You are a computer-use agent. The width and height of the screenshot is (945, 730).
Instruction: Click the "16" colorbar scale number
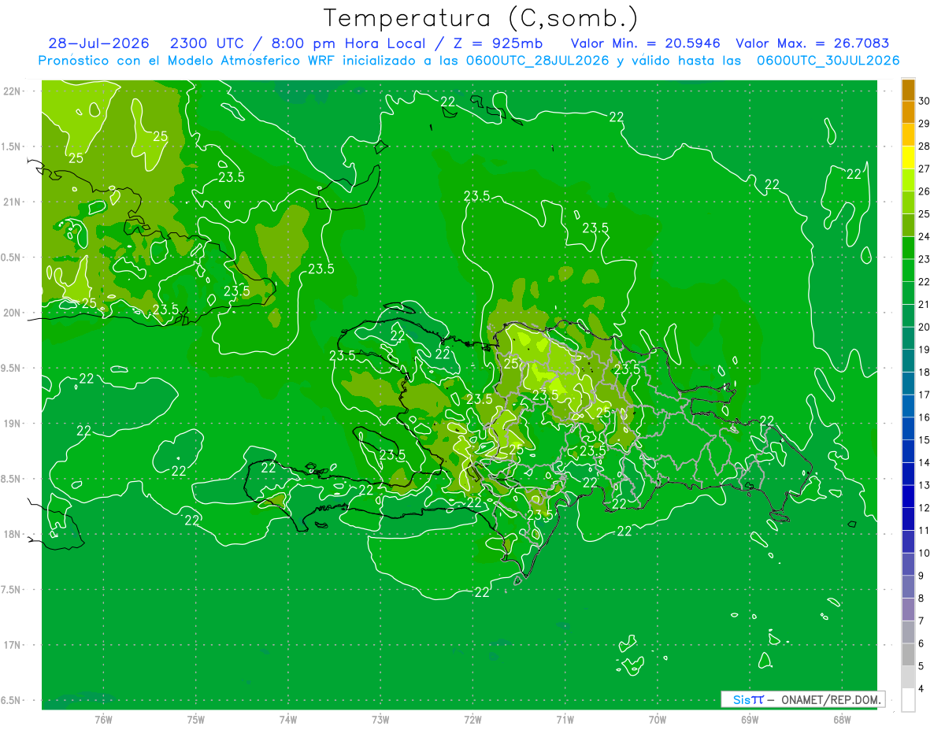coord(925,417)
